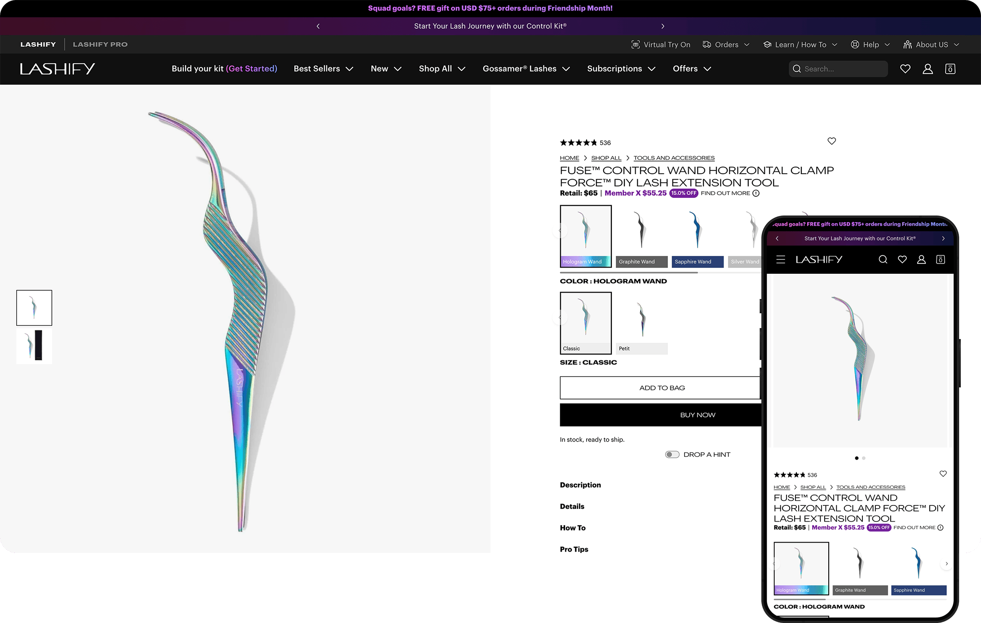Image resolution: width=981 pixels, height=623 pixels.
Task: Open the Subscriptions menu dropdown
Action: tap(621, 69)
